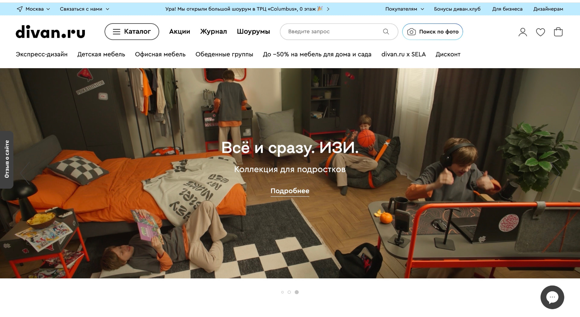Open divan.ru x SELA link
This screenshot has width=580, height=317.
(x=404, y=55)
